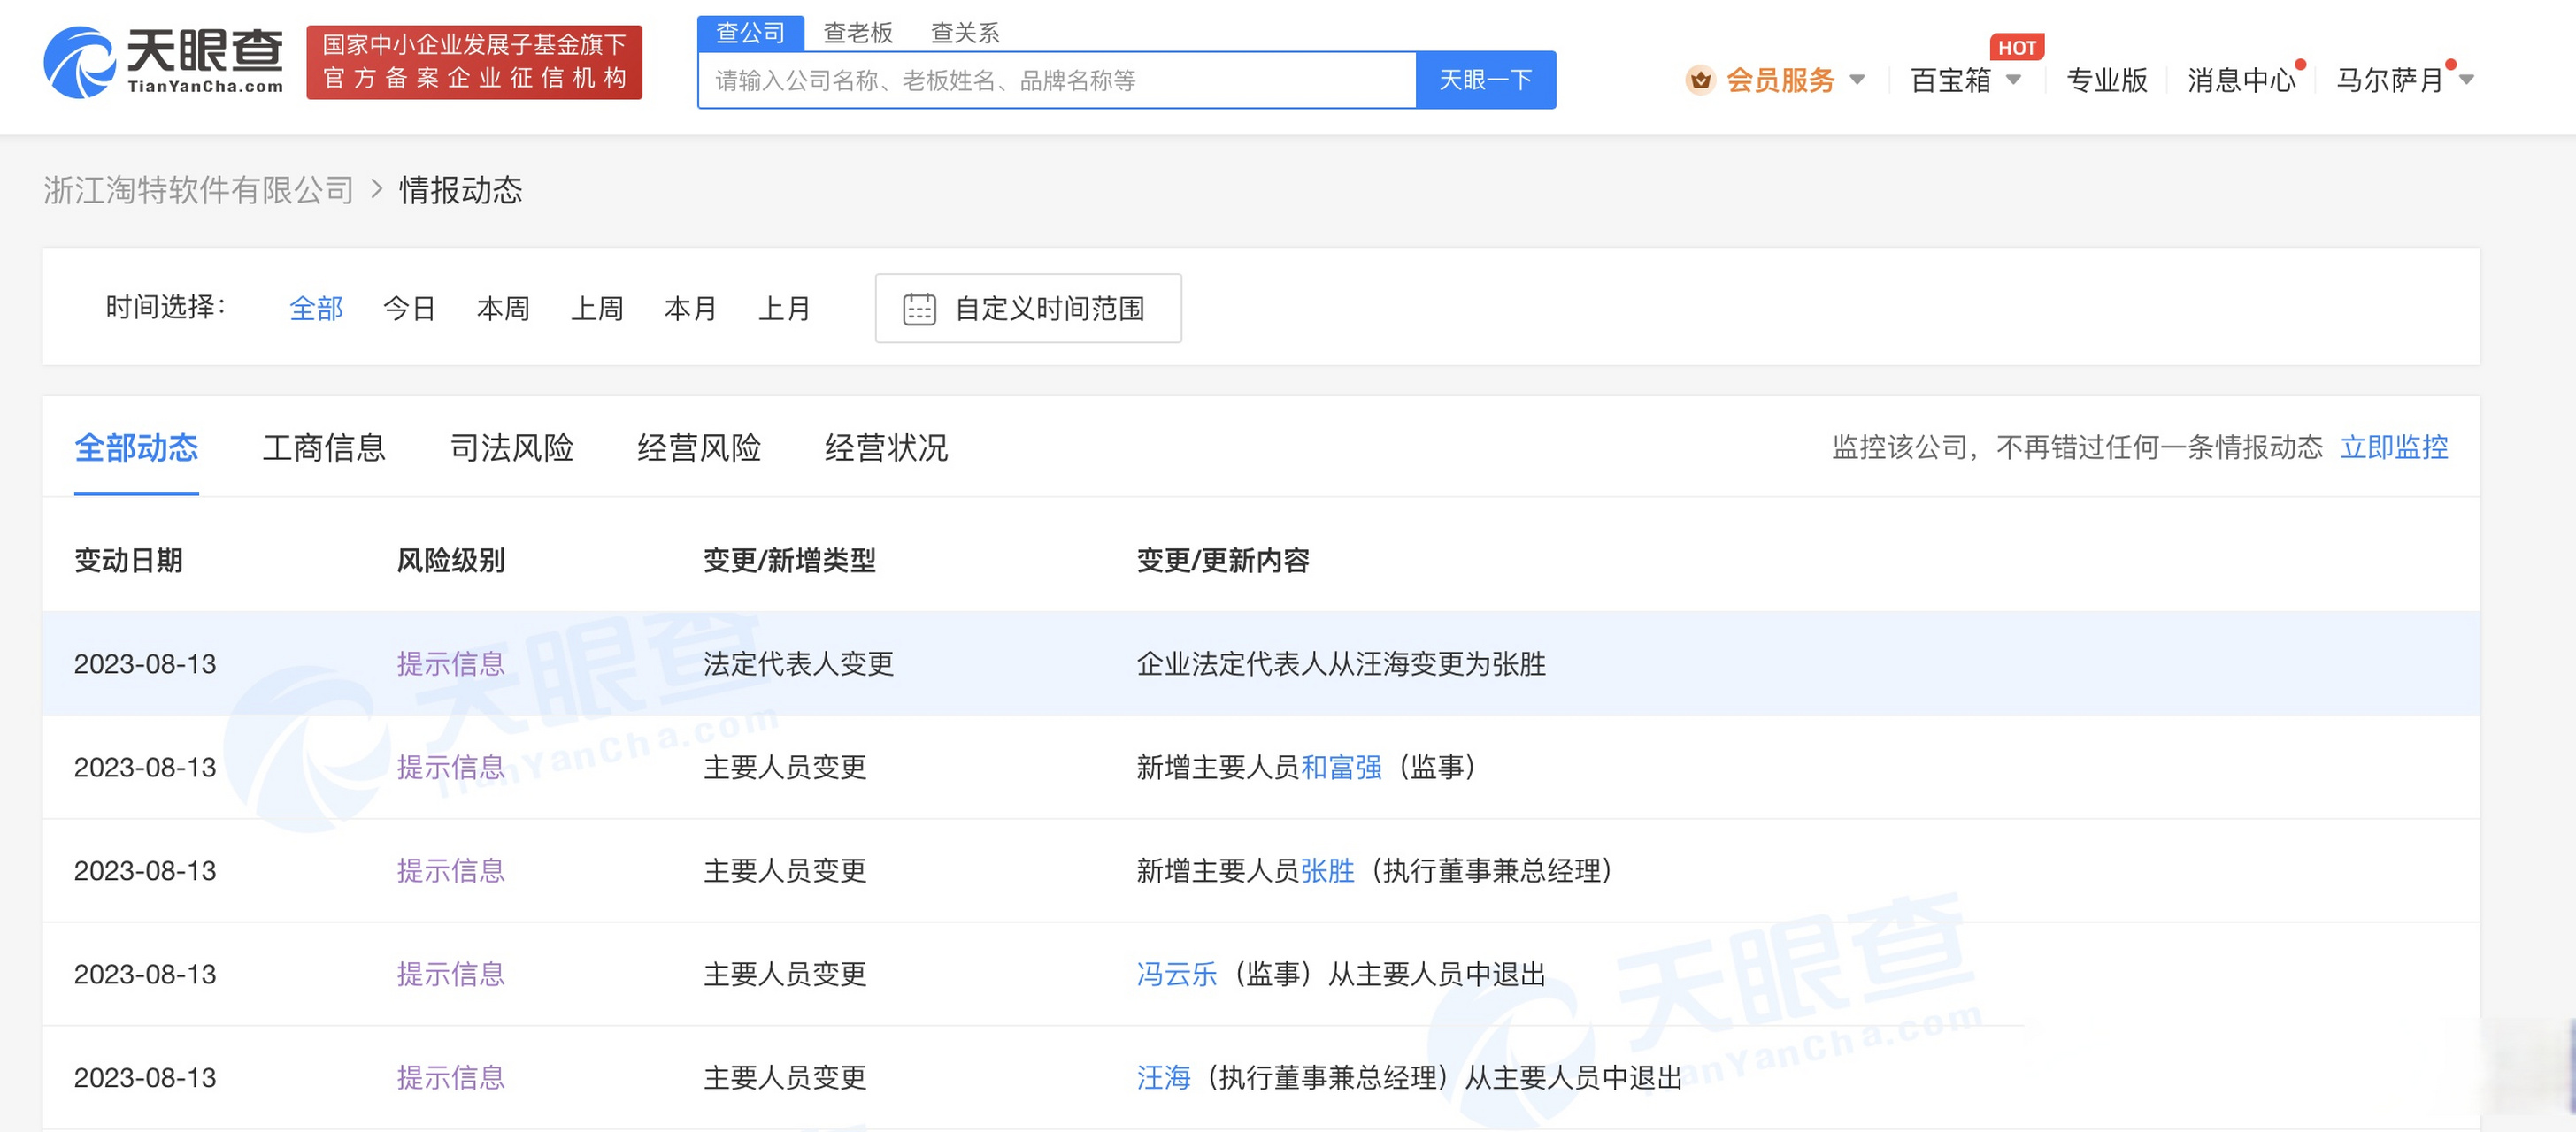Image resolution: width=2576 pixels, height=1132 pixels.
Task: Switch to 经营风险 tab
Action: (x=699, y=447)
